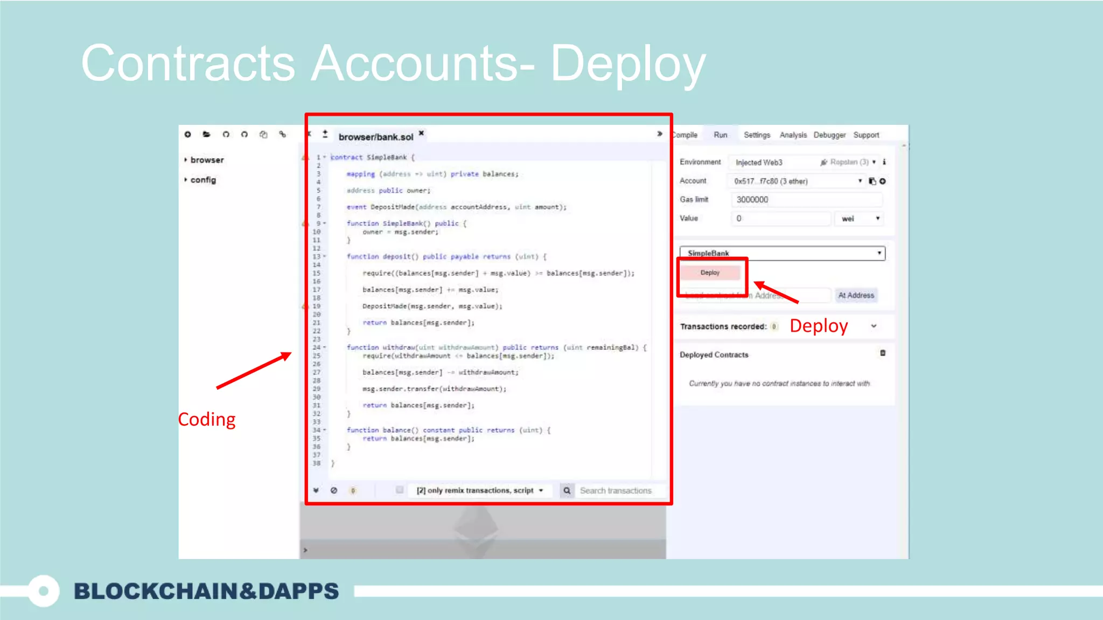
Task: Click the transactions recorded count badge
Action: 774,326
